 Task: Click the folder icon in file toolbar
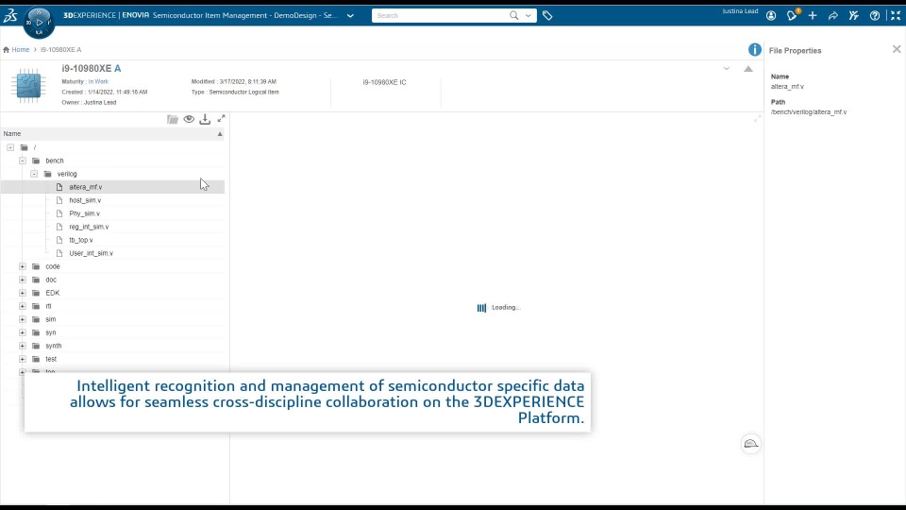coord(172,119)
